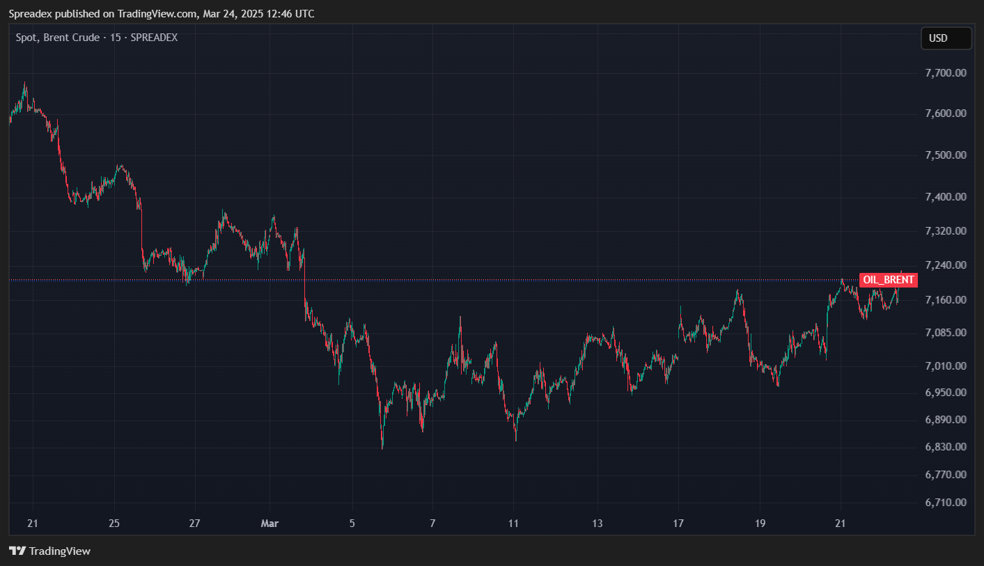Click the 7 date label on time axis
The height and width of the screenshot is (566, 984).
click(x=432, y=524)
